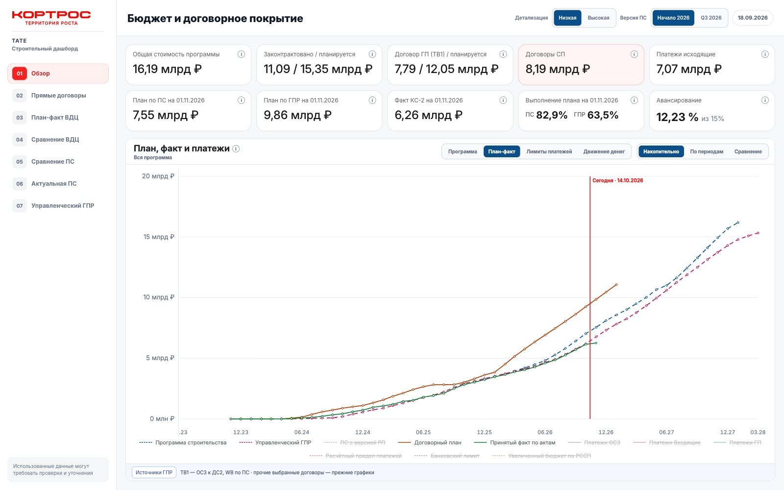
Task: Toggle Программа строительства legend series
Action: tap(183, 443)
